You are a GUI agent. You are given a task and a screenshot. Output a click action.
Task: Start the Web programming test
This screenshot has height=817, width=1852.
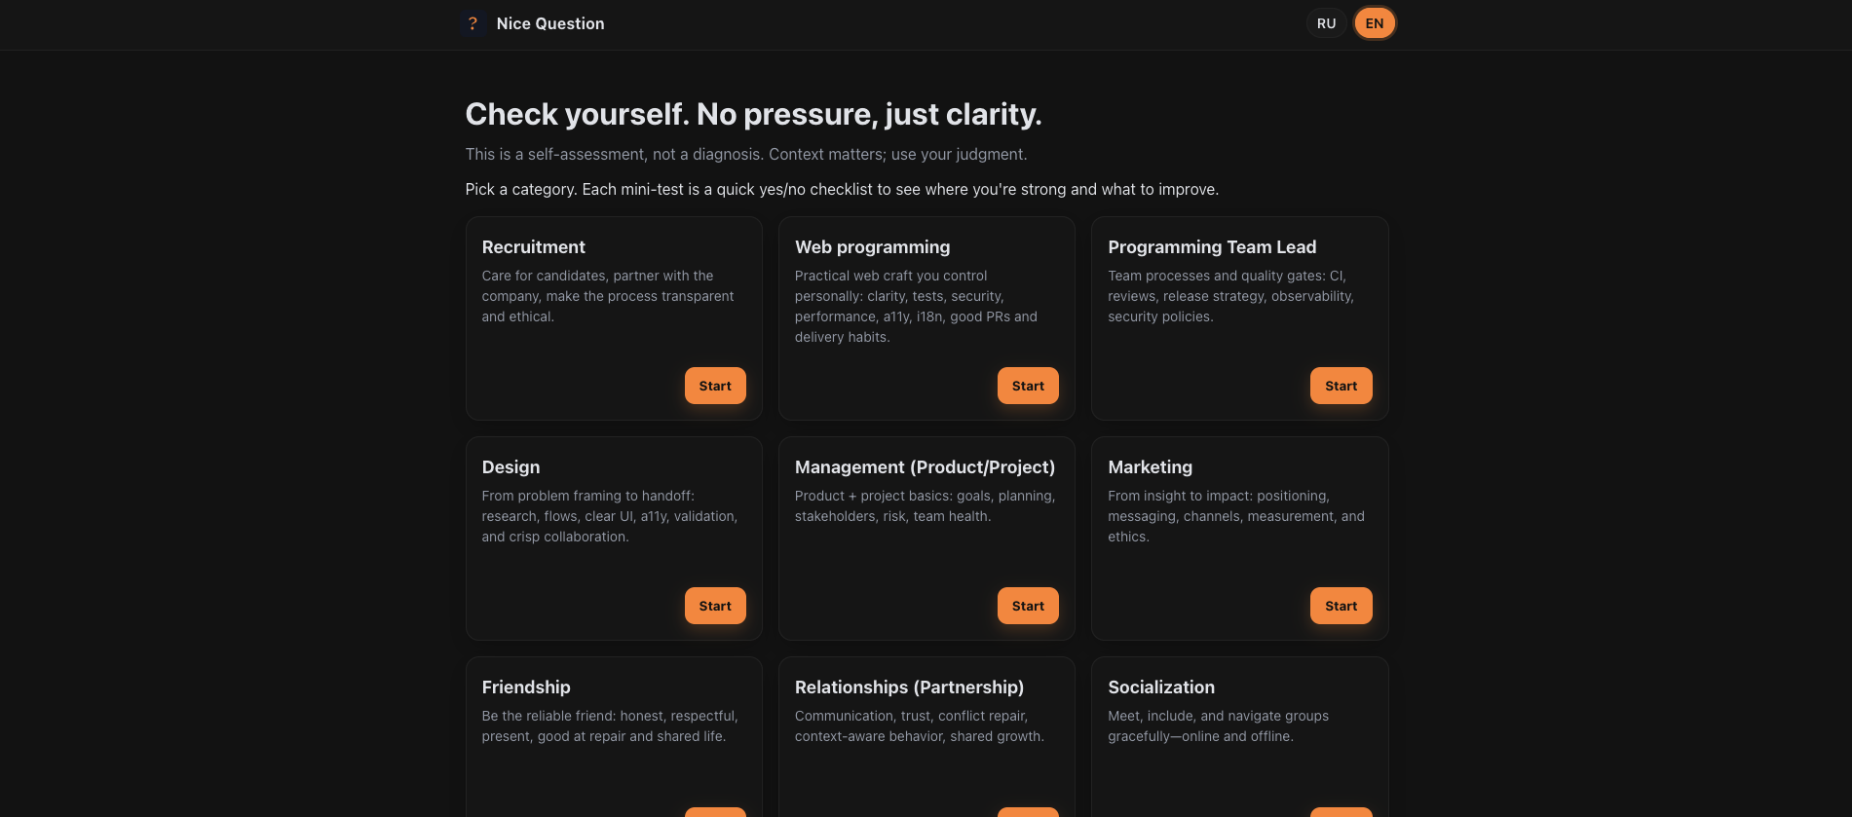pyautogui.click(x=1028, y=386)
